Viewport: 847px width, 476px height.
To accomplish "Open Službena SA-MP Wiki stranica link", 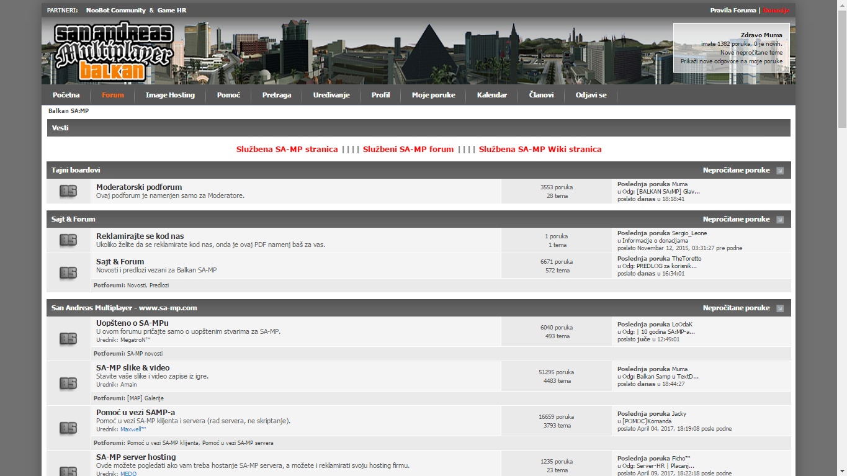I will [x=540, y=150].
